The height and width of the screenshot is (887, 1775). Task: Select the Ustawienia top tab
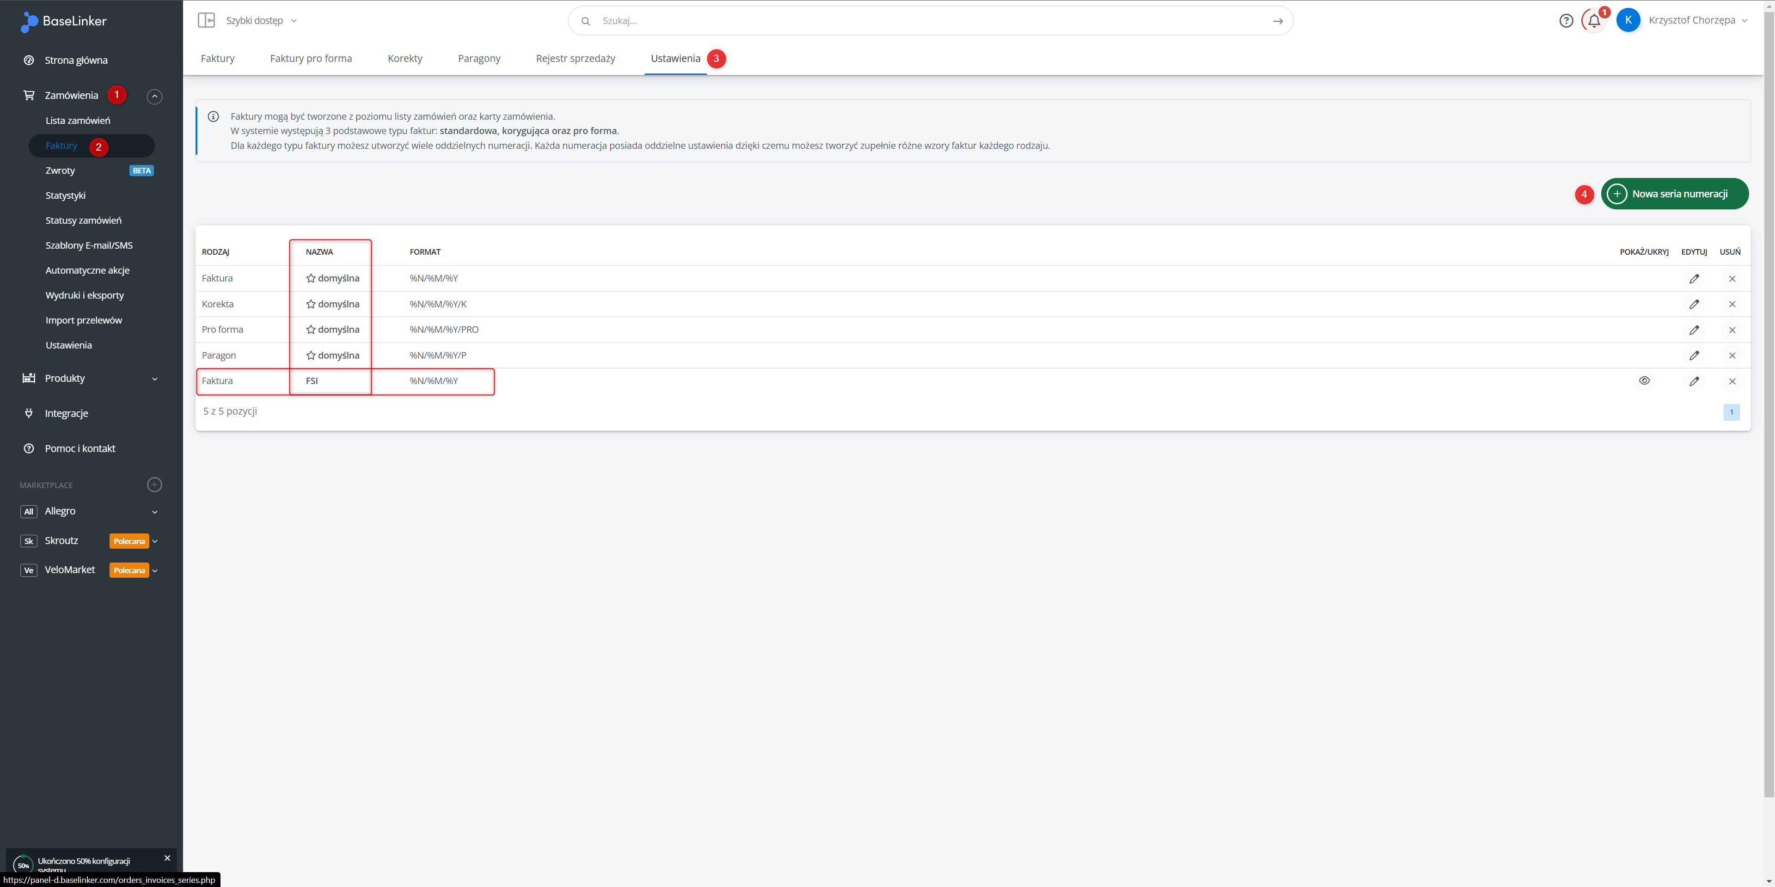[675, 59]
